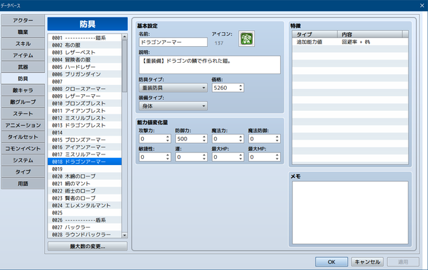Screen dimensions: 428x270
Task: Confirm with the OK button
Action: coord(332,262)
